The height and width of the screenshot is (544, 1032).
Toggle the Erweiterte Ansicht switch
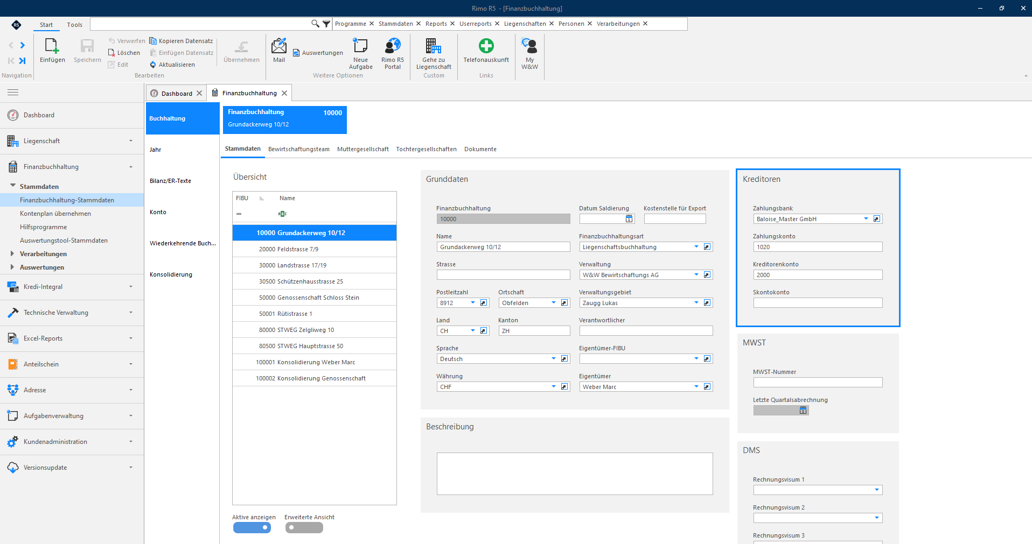(x=304, y=528)
